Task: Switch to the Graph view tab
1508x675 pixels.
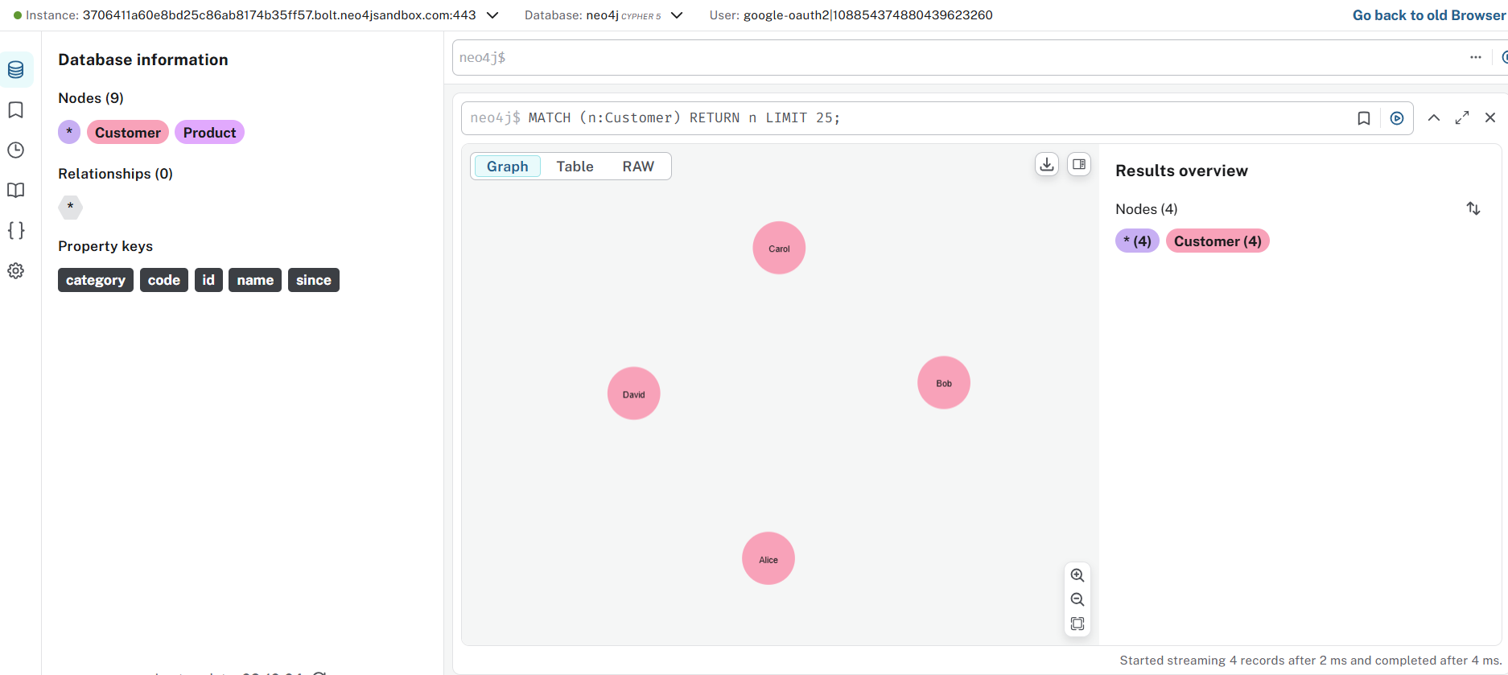Action: pos(508,167)
